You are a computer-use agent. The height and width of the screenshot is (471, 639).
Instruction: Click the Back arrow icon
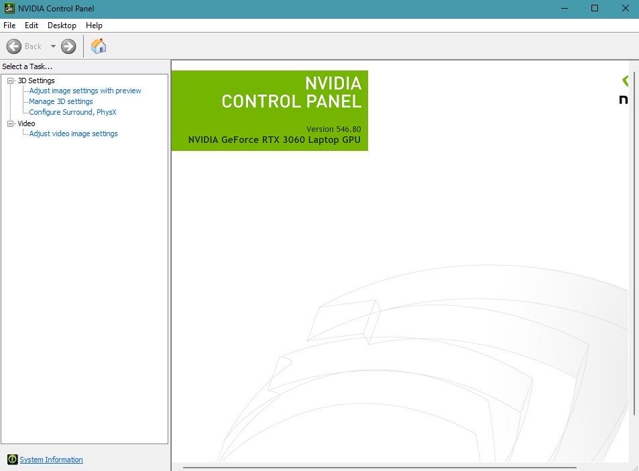click(x=14, y=46)
